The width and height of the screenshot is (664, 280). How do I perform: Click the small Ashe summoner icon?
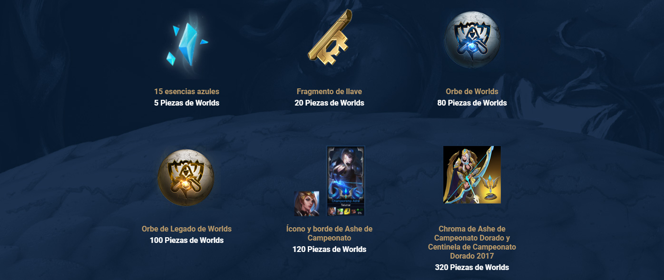coord(307,203)
